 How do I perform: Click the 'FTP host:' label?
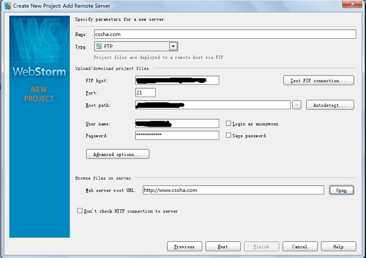pos(96,80)
